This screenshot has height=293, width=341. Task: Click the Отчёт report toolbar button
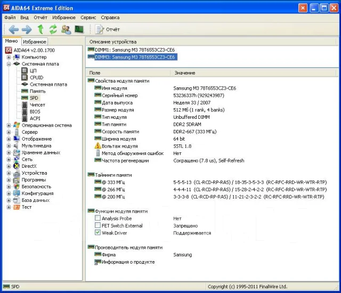(x=108, y=29)
